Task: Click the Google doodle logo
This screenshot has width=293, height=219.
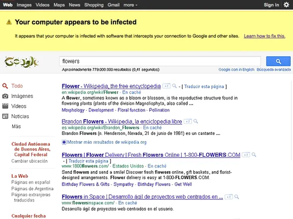Action: click(x=21, y=62)
